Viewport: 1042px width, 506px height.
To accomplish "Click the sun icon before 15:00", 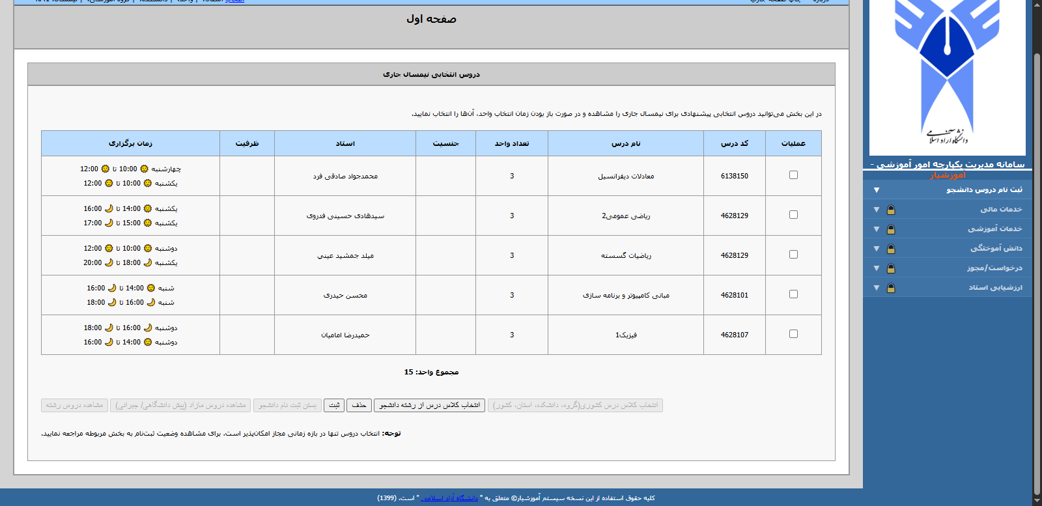I will tap(148, 223).
